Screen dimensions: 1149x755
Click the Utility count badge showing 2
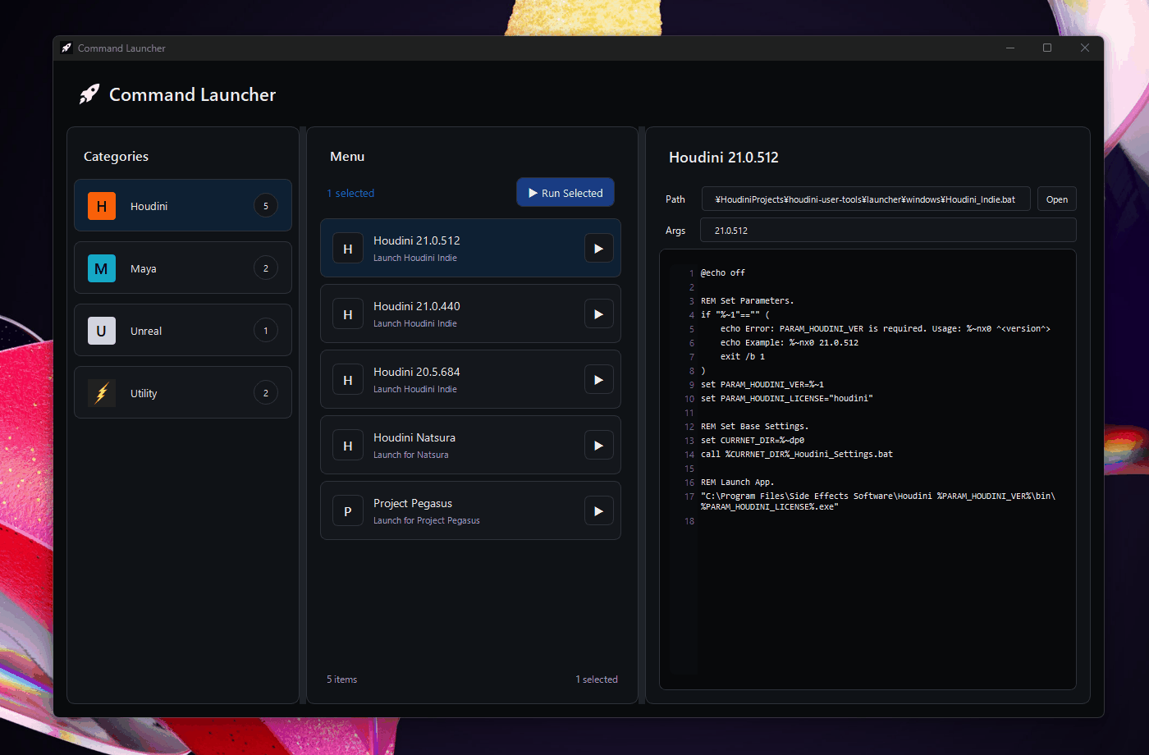[266, 393]
